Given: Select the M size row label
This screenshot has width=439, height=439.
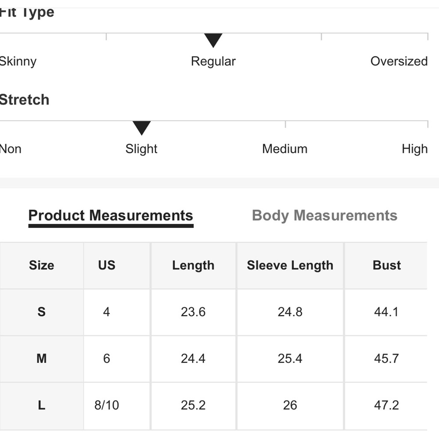Looking at the screenshot, I should point(41,359).
